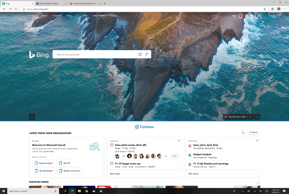Collapse the homepage with down chevron button
Screen dimensions: 289x194
tap(32, 117)
